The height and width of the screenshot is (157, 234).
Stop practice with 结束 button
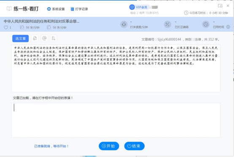(134, 146)
